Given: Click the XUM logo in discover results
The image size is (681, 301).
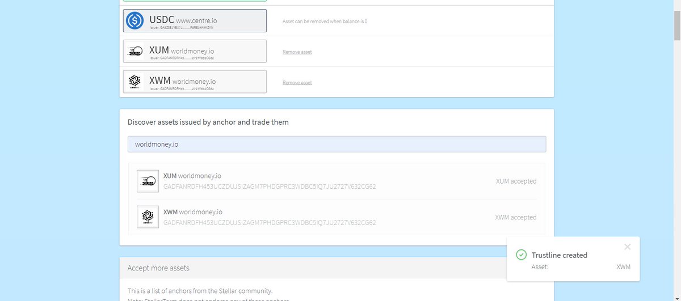Looking at the screenshot, I should pyautogui.click(x=148, y=181).
